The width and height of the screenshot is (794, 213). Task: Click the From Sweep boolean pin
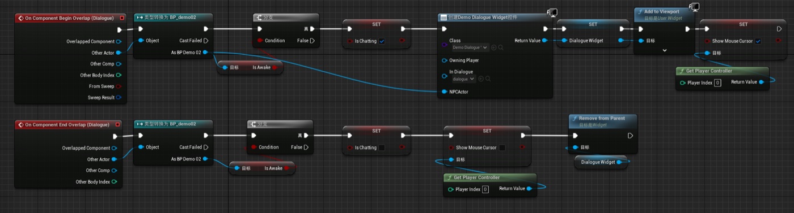pyautogui.click(x=119, y=86)
